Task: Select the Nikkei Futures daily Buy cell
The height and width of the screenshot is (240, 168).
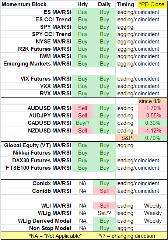Action: coord(104,153)
